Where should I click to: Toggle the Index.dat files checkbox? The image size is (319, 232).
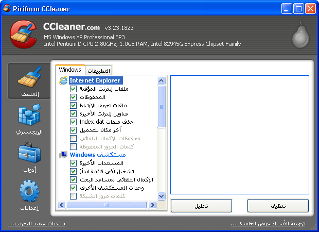click(73, 122)
